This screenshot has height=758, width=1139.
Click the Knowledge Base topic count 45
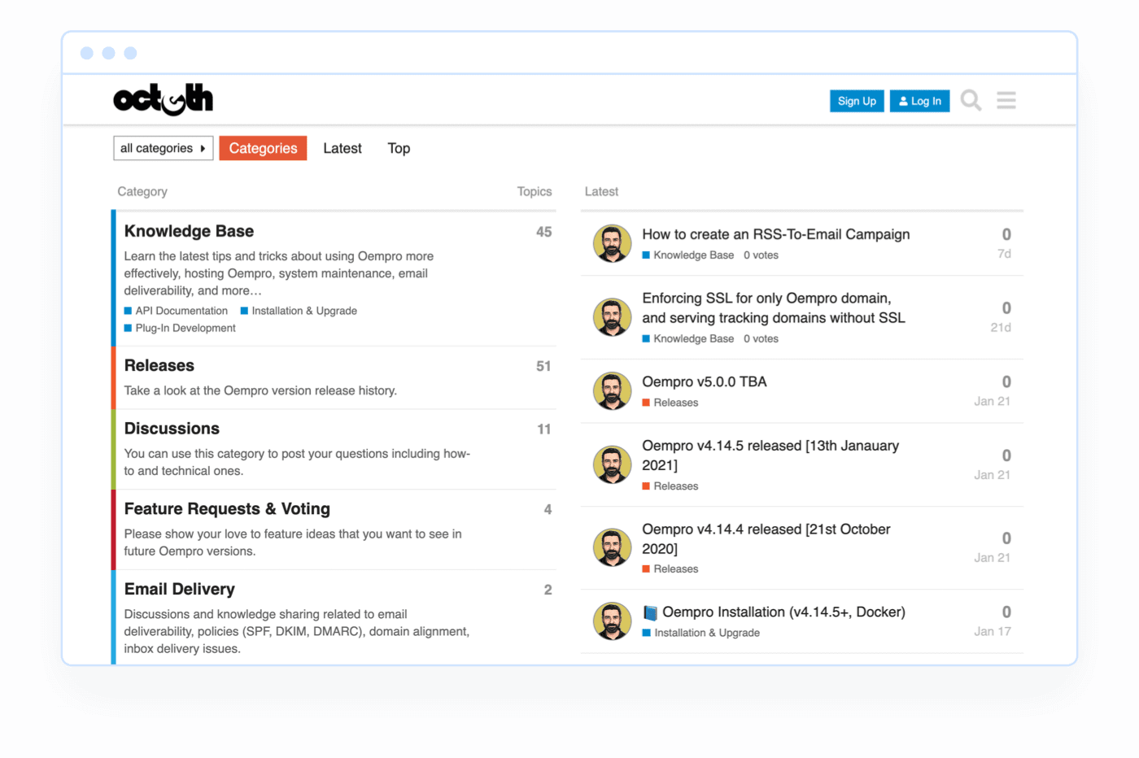click(x=543, y=232)
